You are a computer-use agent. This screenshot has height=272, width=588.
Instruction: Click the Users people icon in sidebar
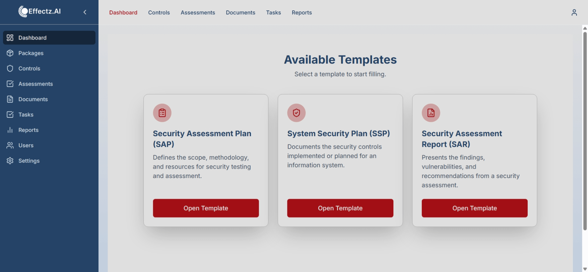pos(10,146)
